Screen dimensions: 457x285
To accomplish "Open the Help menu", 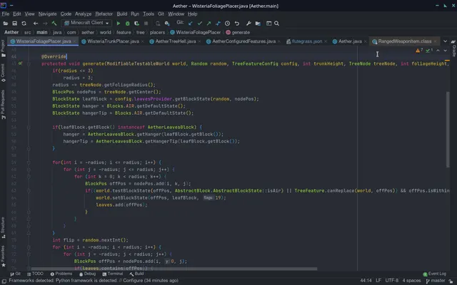I will pos(192,14).
